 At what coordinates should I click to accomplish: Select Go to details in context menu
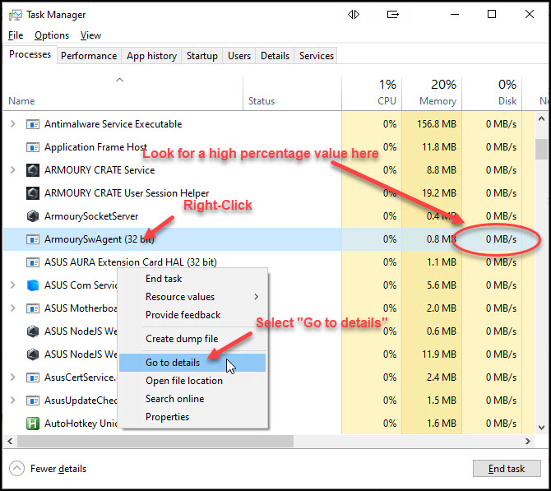(x=173, y=363)
